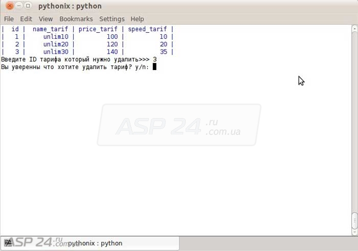Image resolution: width=358 pixels, height=251 pixels.
Task: Click the bottom-most scrollbar down arrow
Action: pos(354,232)
